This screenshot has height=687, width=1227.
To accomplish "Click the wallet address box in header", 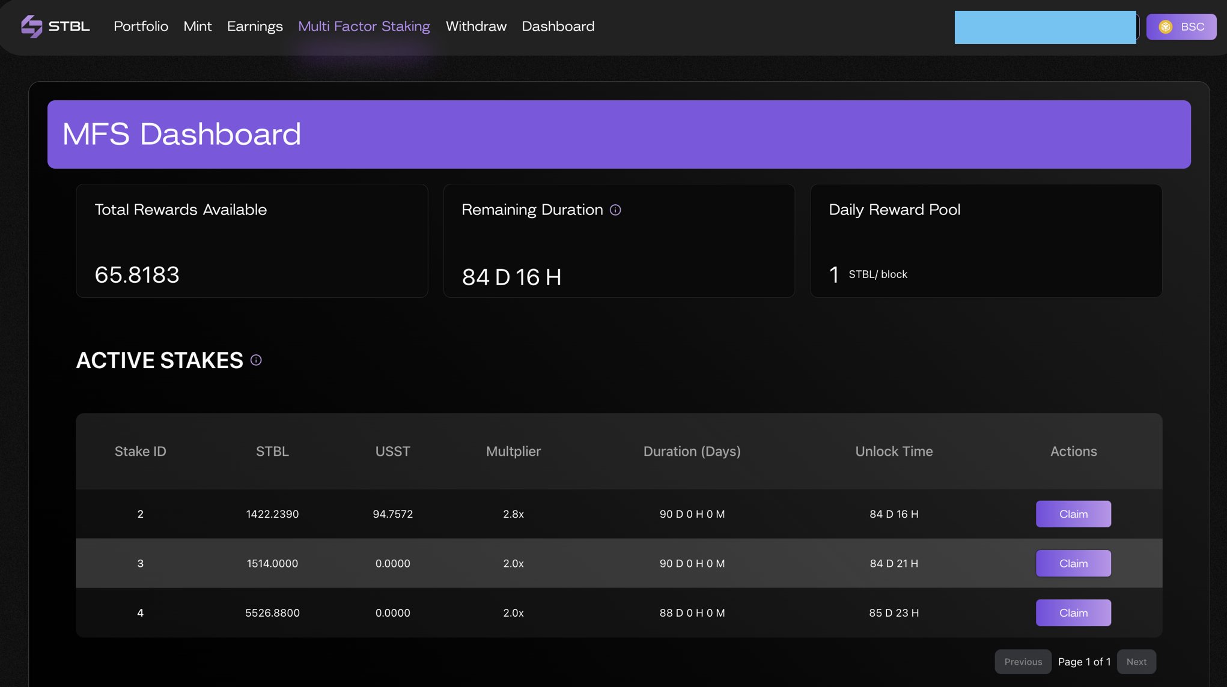I will tap(1045, 27).
